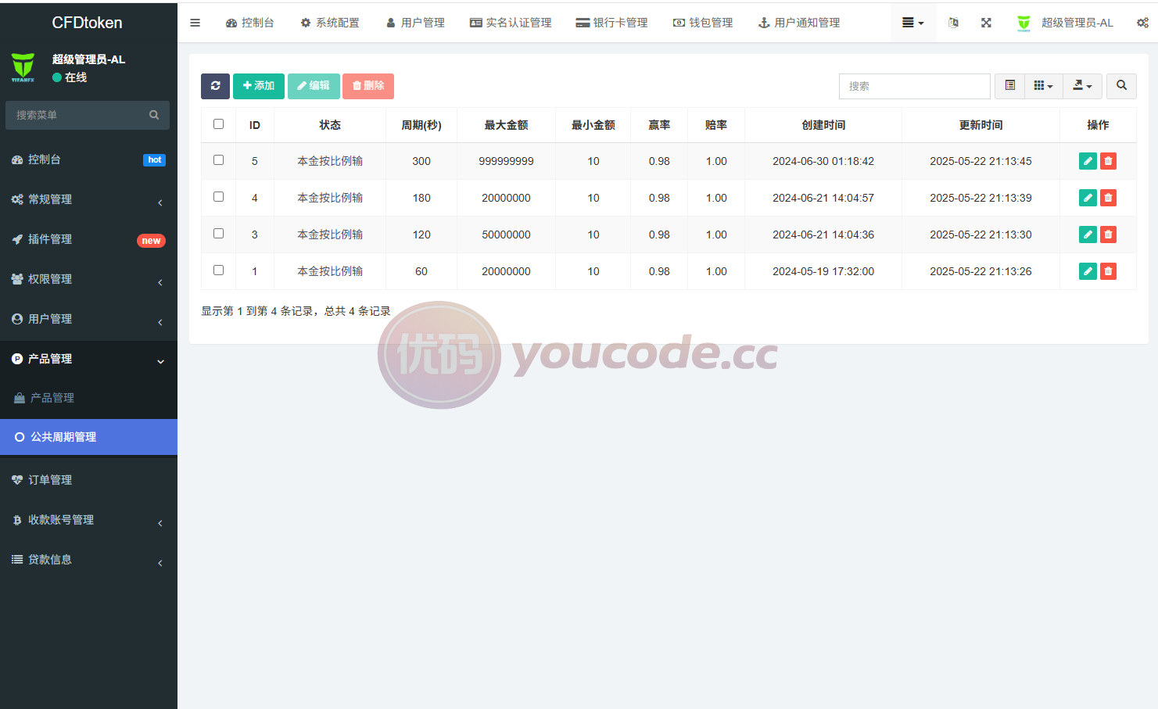Toggle the sidebar hamburger menu icon
Image resolution: width=1158 pixels, height=709 pixels.
click(x=195, y=23)
